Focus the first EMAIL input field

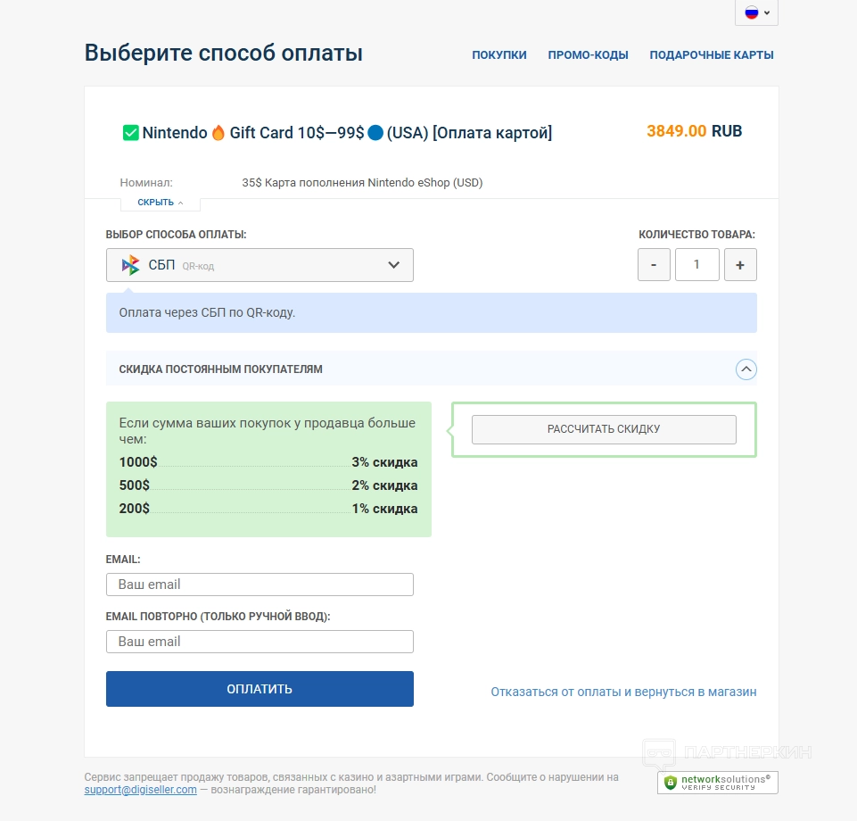260,585
